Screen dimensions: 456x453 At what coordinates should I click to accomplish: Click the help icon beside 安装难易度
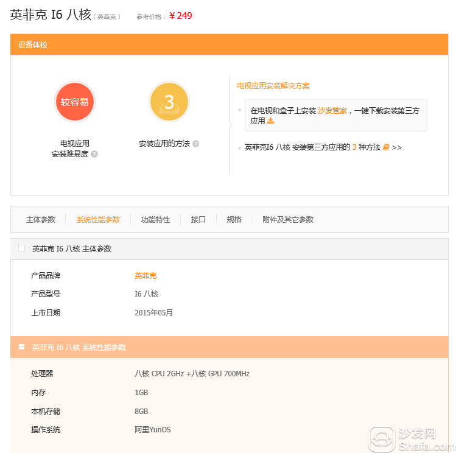(x=94, y=154)
